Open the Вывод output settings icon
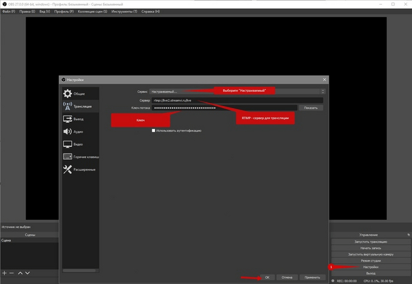This screenshot has height=284, width=412. (68, 119)
